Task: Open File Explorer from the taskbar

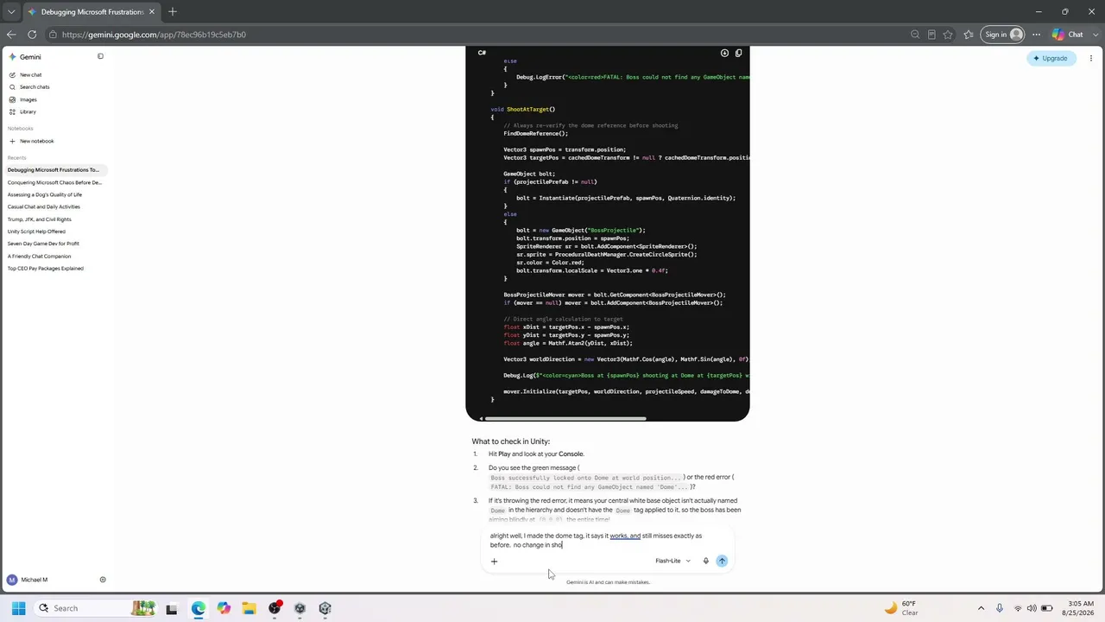Action: tap(249, 608)
